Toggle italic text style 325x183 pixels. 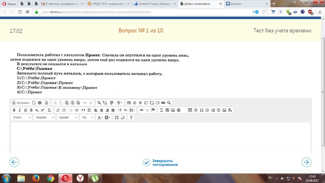20,110
